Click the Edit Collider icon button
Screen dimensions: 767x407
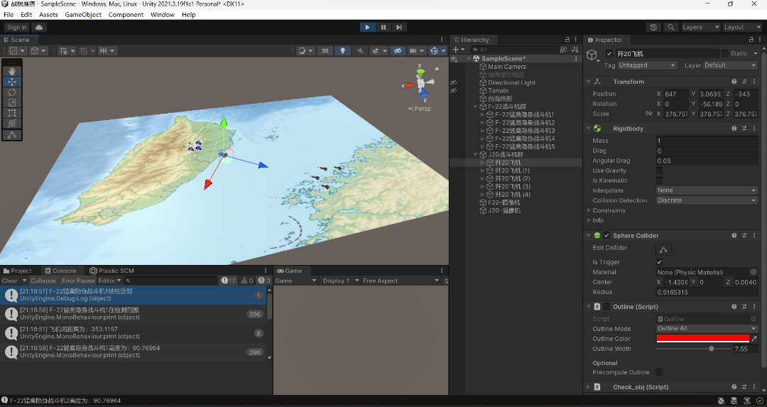click(664, 249)
